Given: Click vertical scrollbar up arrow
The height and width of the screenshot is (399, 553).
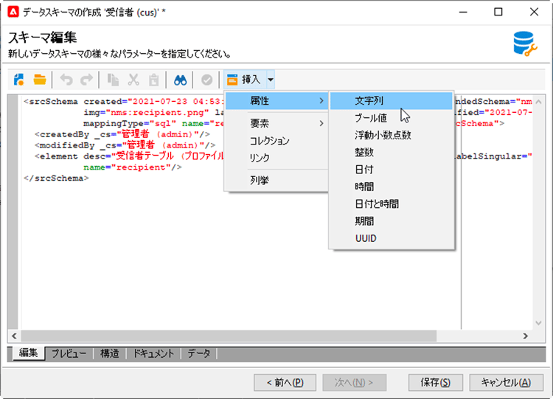Looking at the screenshot, I should (x=538, y=102).
